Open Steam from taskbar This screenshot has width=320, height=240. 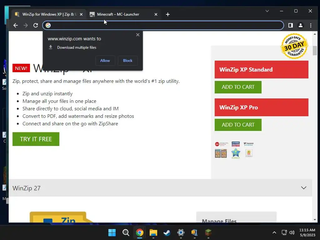167,232
